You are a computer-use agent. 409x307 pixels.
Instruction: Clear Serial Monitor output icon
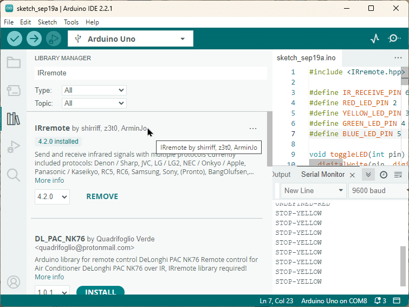398,175
